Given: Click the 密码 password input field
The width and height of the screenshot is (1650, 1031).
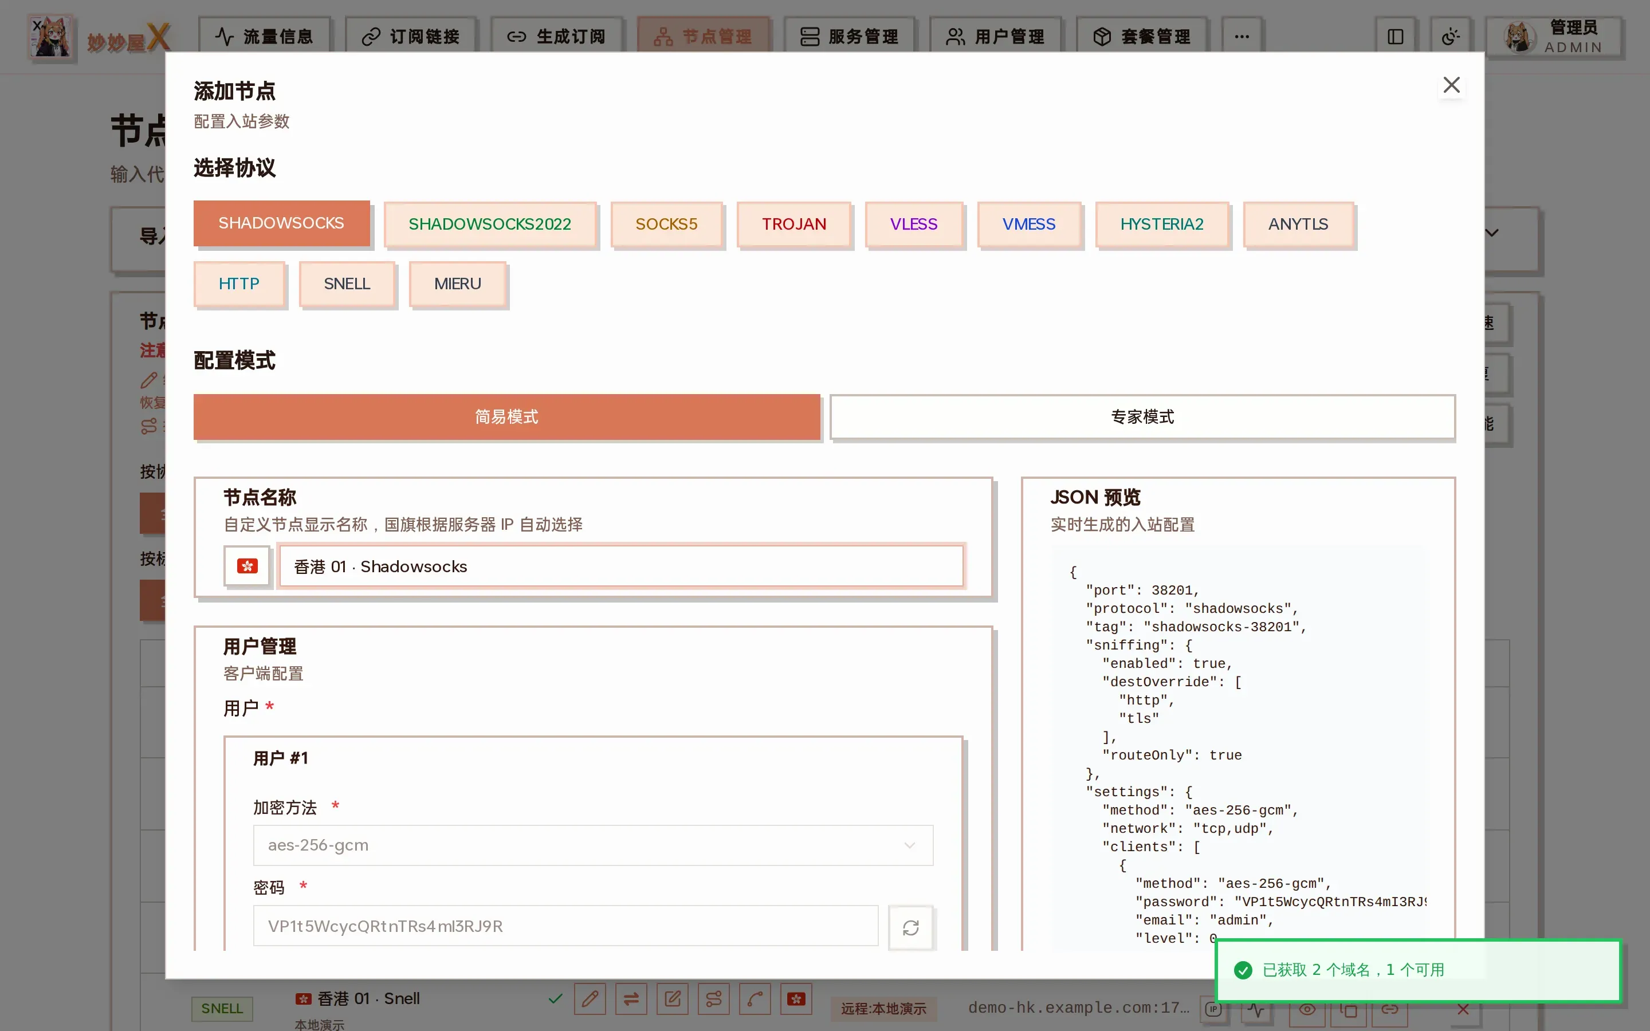Looking at the screenshot, I should tap(565, 926).
